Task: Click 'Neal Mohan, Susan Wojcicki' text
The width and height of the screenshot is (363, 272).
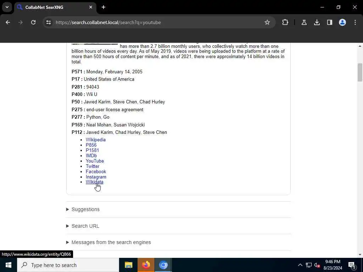Action: click(116, 125)
